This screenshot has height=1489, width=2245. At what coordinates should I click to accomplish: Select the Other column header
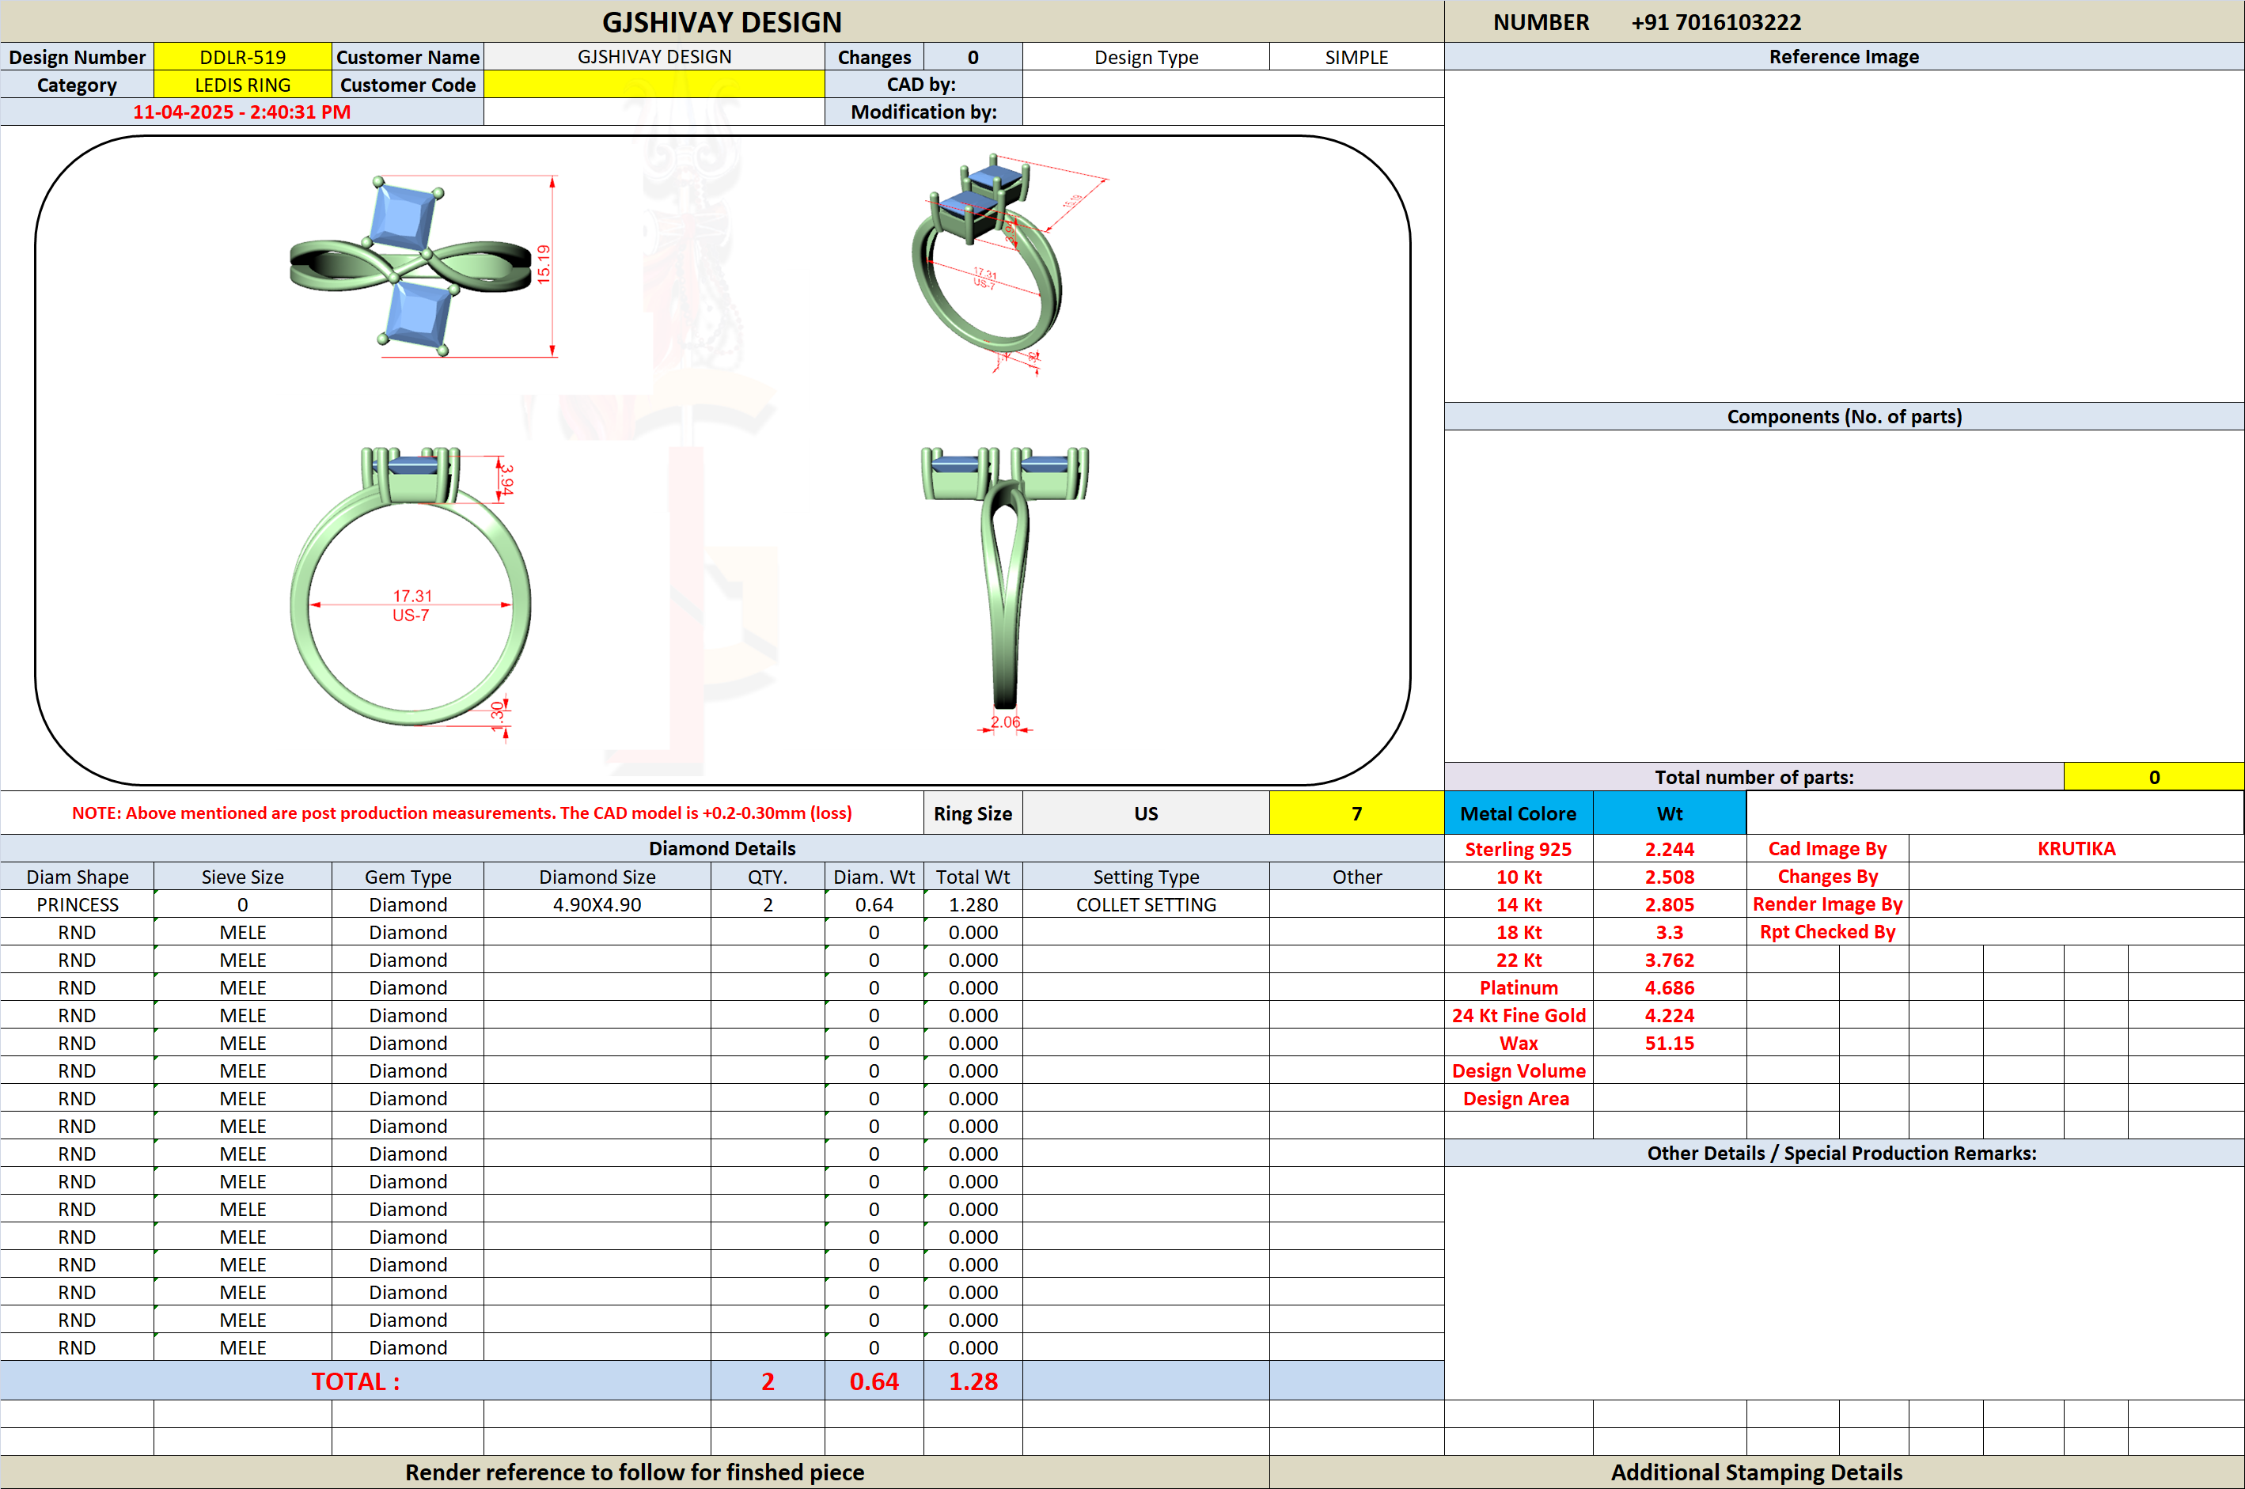tap(1356, 877)
